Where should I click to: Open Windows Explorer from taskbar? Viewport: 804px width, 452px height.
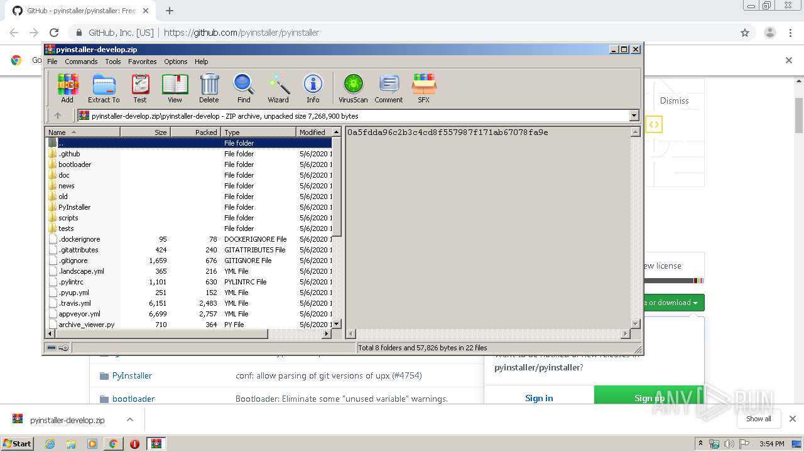pos(71,444)
